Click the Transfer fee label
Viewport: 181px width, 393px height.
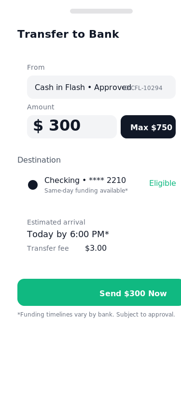coord(48,248)
